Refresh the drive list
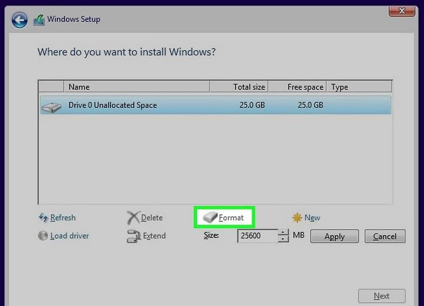Viewport: 424px width, 306px height. point(63,218)
